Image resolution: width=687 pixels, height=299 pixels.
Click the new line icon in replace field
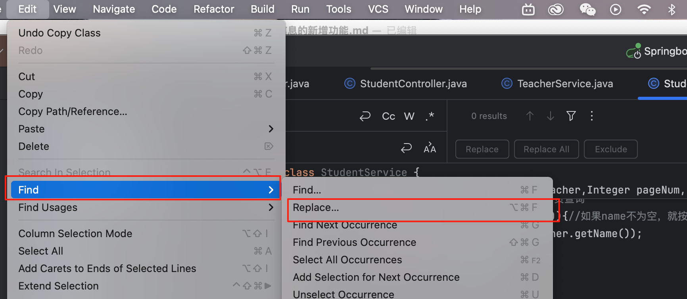406,148
